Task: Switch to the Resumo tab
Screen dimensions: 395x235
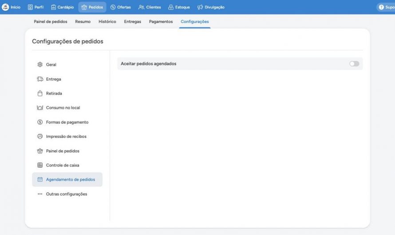Action: coord(83,22)
